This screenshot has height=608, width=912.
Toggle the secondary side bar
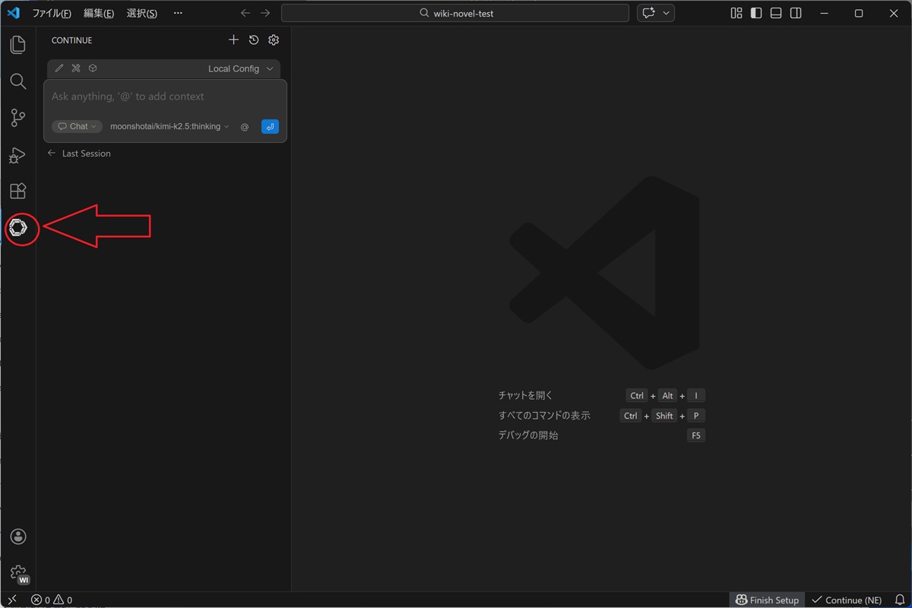coord(796,14)
